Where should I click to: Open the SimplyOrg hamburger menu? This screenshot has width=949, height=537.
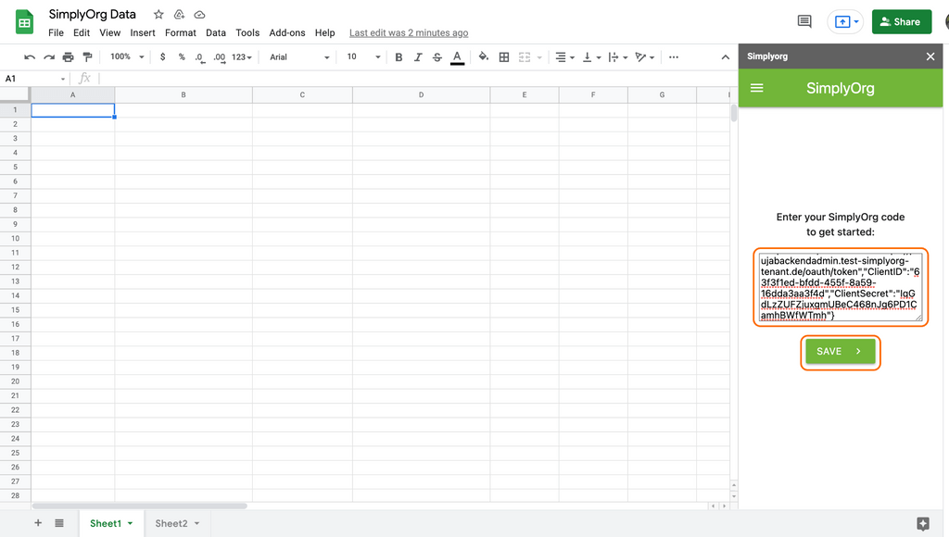click(x=756, y=88)
